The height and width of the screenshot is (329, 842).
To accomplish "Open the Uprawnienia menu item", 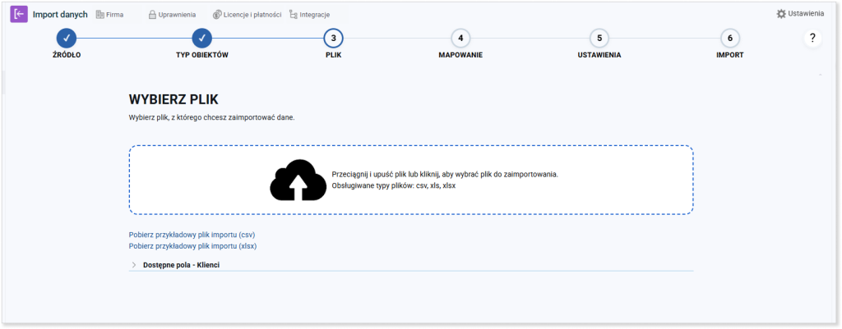I will 172,15.
